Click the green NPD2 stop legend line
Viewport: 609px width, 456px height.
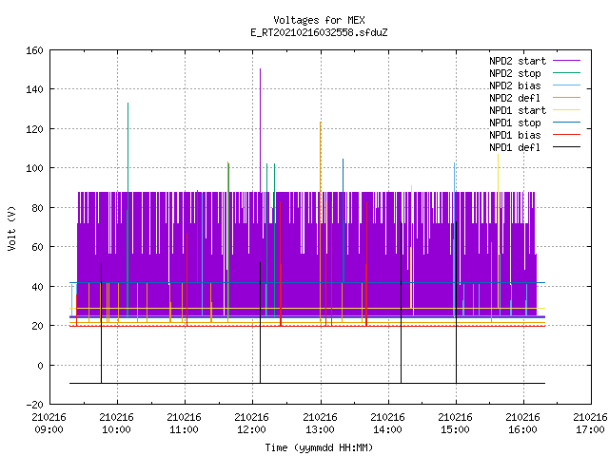coord(566,73)
